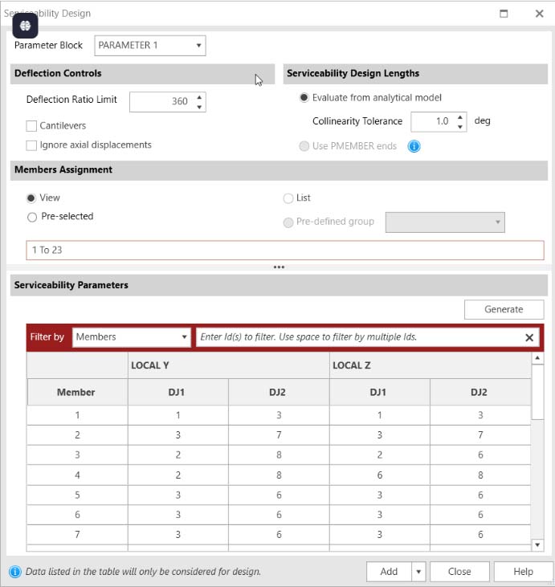Select the Member 6 row cell

pos(77,515)
